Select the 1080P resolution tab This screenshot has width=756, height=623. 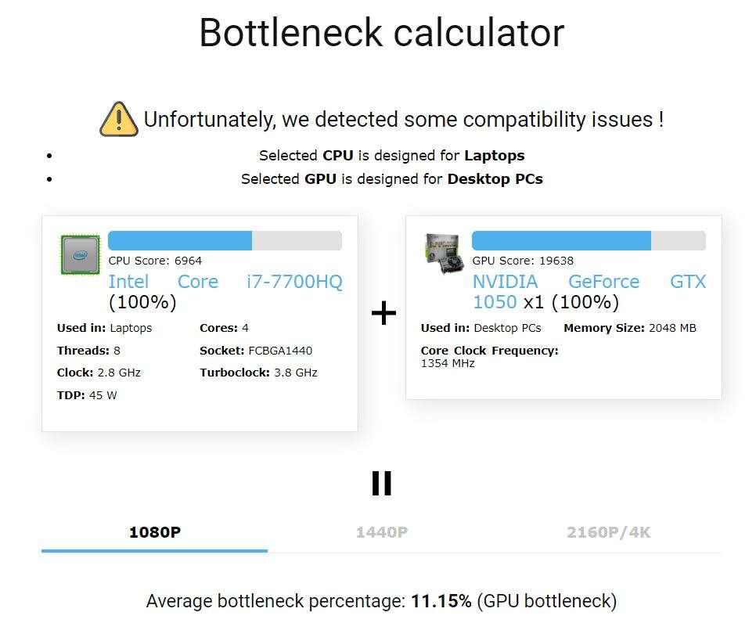point(155,532)
